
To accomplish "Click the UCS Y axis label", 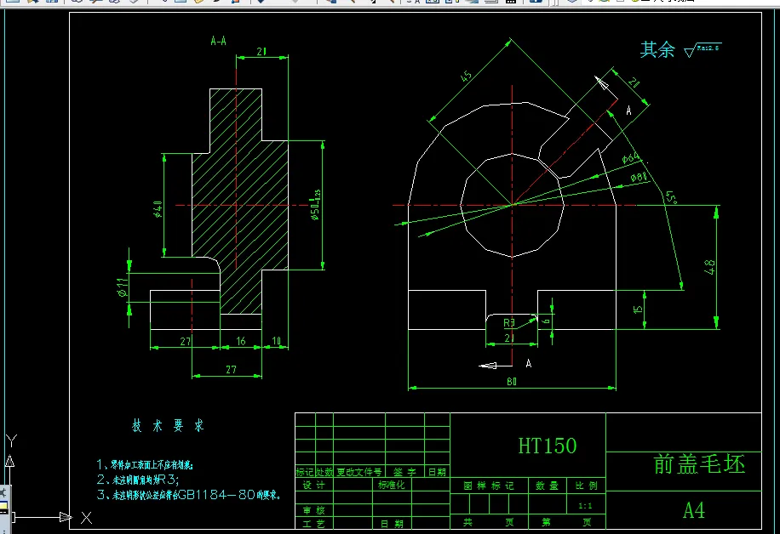I will click(11, 440).
